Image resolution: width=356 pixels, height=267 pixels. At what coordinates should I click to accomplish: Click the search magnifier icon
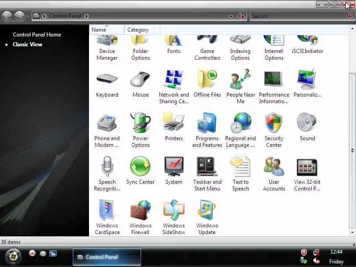point(350,16)
